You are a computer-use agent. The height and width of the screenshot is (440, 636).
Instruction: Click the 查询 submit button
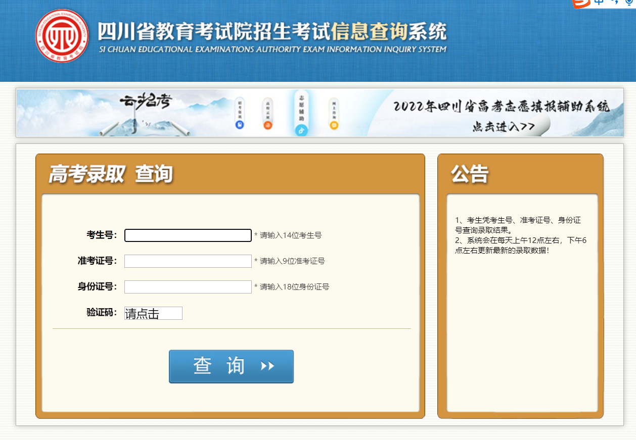pos(231,366)
